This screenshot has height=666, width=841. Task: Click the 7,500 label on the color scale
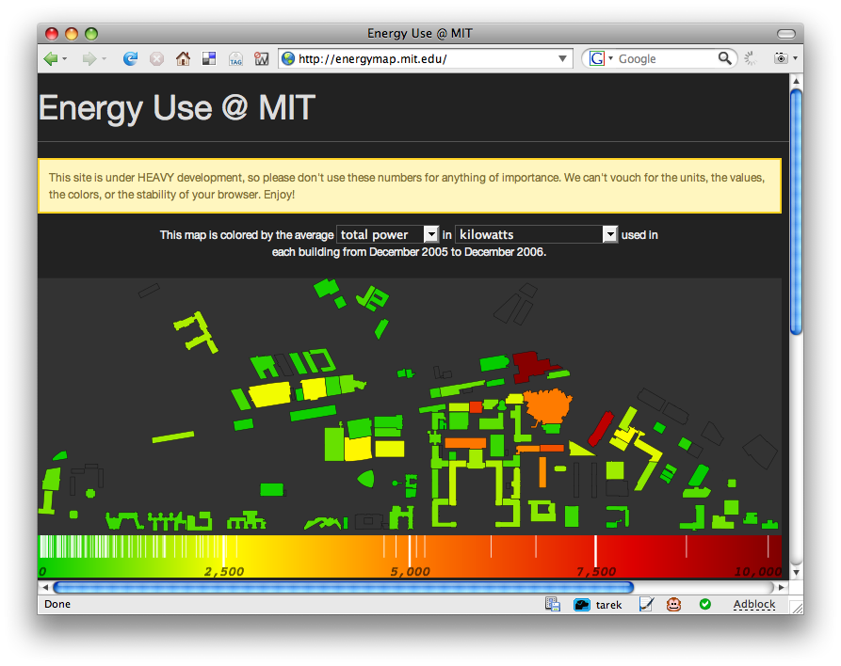coord(596,572)
